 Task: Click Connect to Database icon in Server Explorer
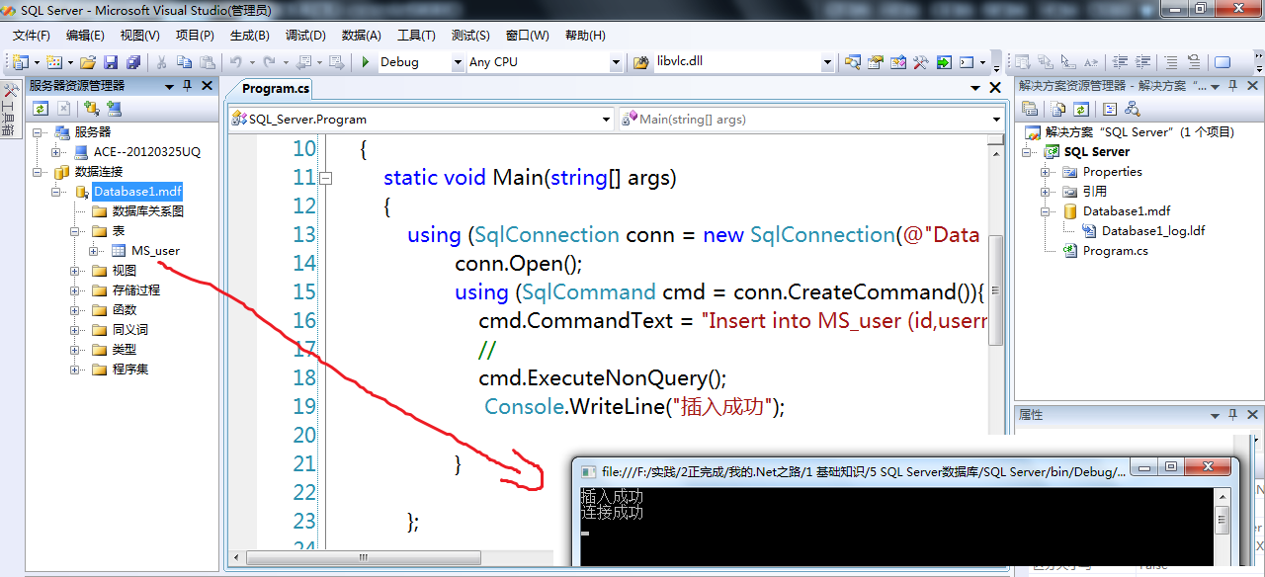pos(91,109)
